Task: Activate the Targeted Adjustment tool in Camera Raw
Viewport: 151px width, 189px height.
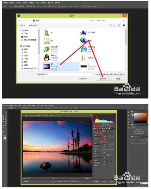Action: click(34, 115)
